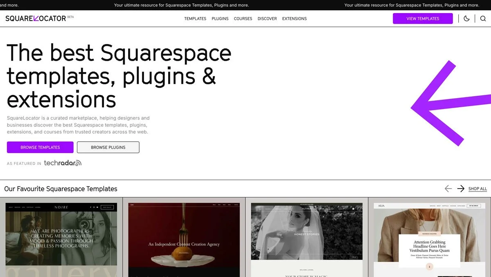Click the Browse Templates button
Screen dimensions: 491x277
pyautogui.click(x=40, y=147)
